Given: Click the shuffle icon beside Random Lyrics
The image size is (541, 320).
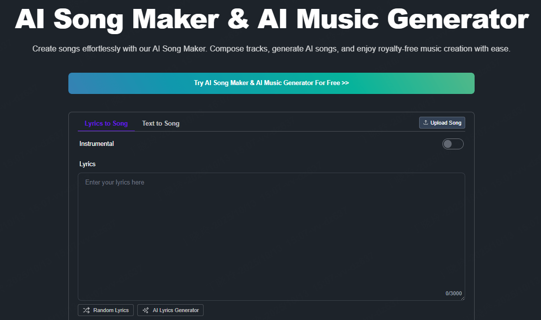Looking at the screenshot, I should point(86,310).
